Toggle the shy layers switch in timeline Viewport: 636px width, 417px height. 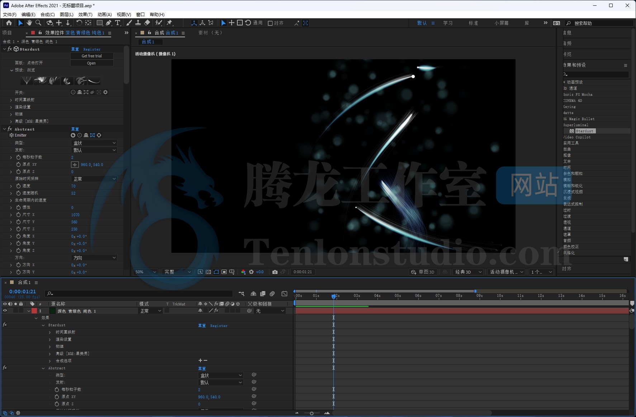point(253,294)
